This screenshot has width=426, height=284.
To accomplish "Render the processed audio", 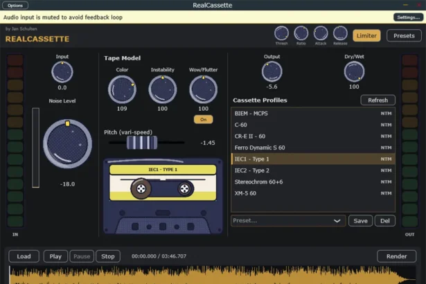I will (396, 256).
